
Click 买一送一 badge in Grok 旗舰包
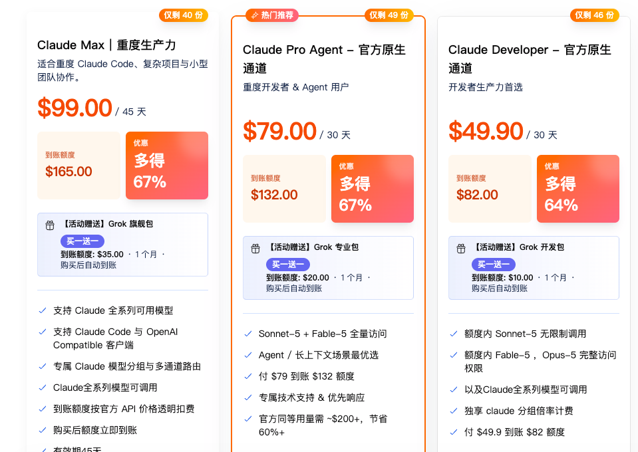point(82,241)
